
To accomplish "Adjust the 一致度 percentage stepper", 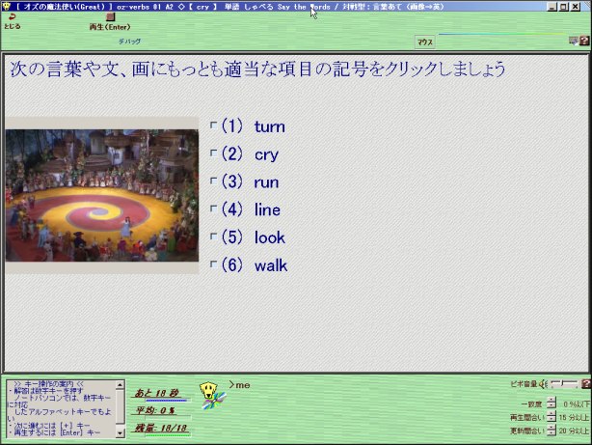I will [x=552, y=403].
